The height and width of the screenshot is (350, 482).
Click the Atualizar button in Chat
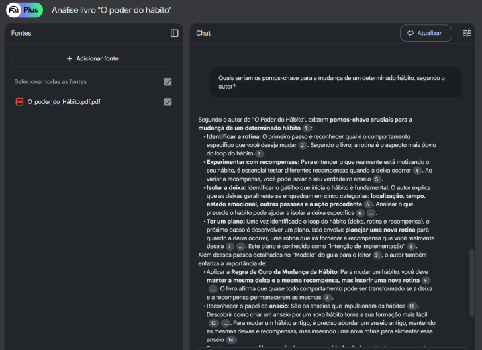coord(426,33)
